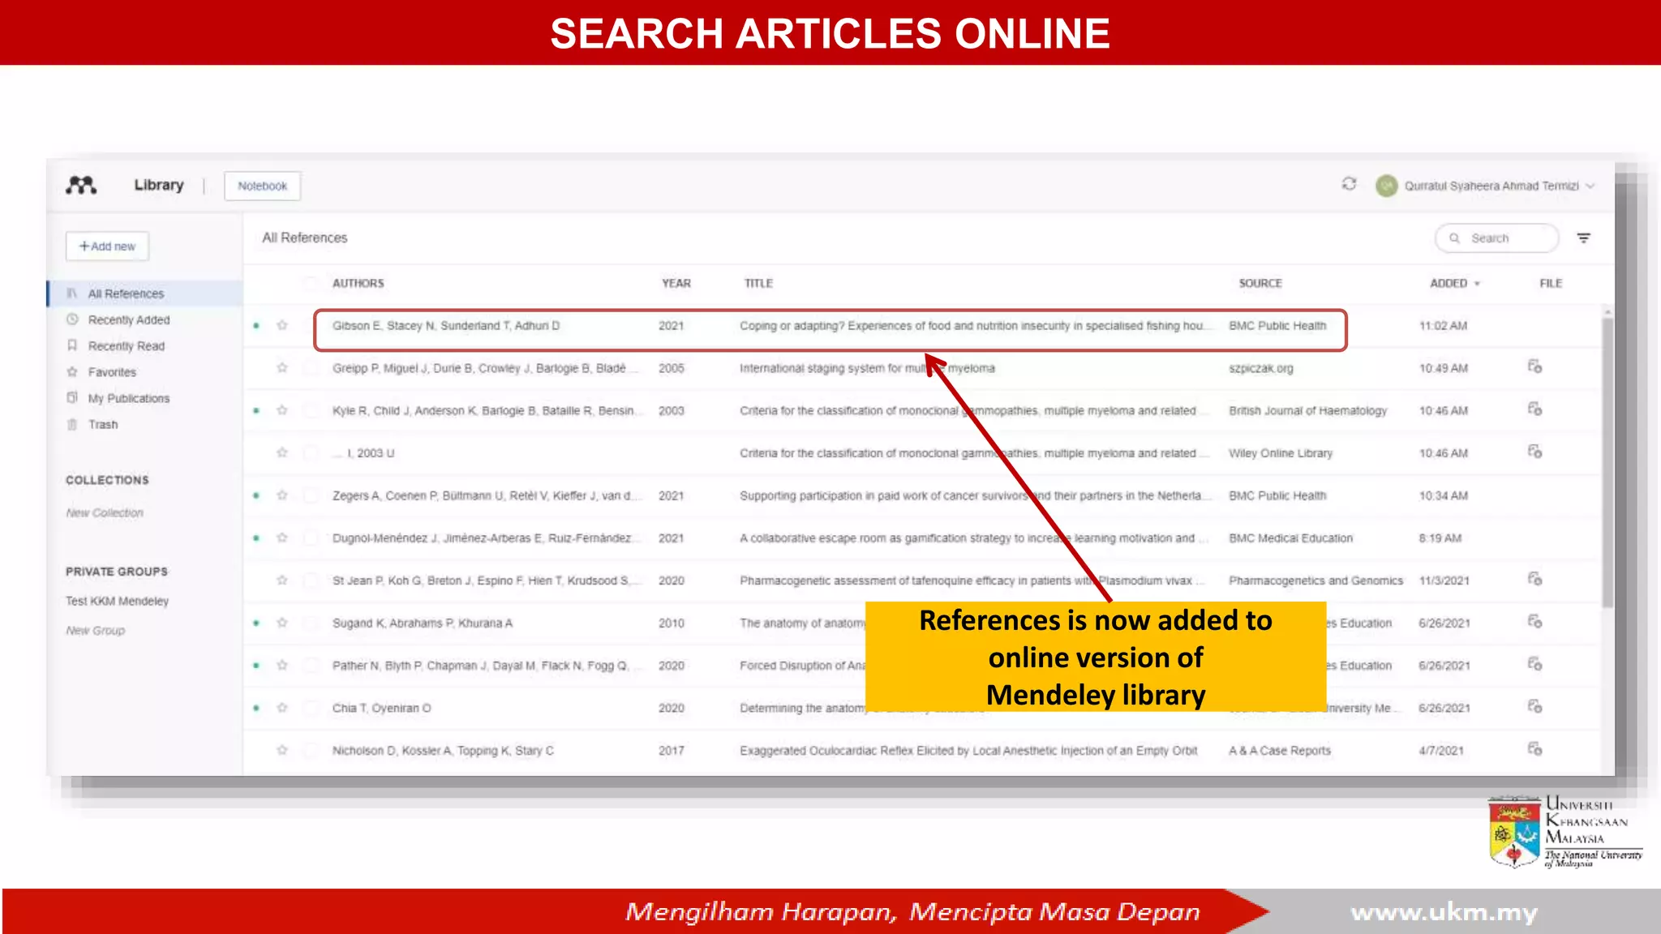This screenshot has width=1661, height=934.
Task: Tick checkbox for Zegers A, Coenen P row
Action: tap(311, 495)
